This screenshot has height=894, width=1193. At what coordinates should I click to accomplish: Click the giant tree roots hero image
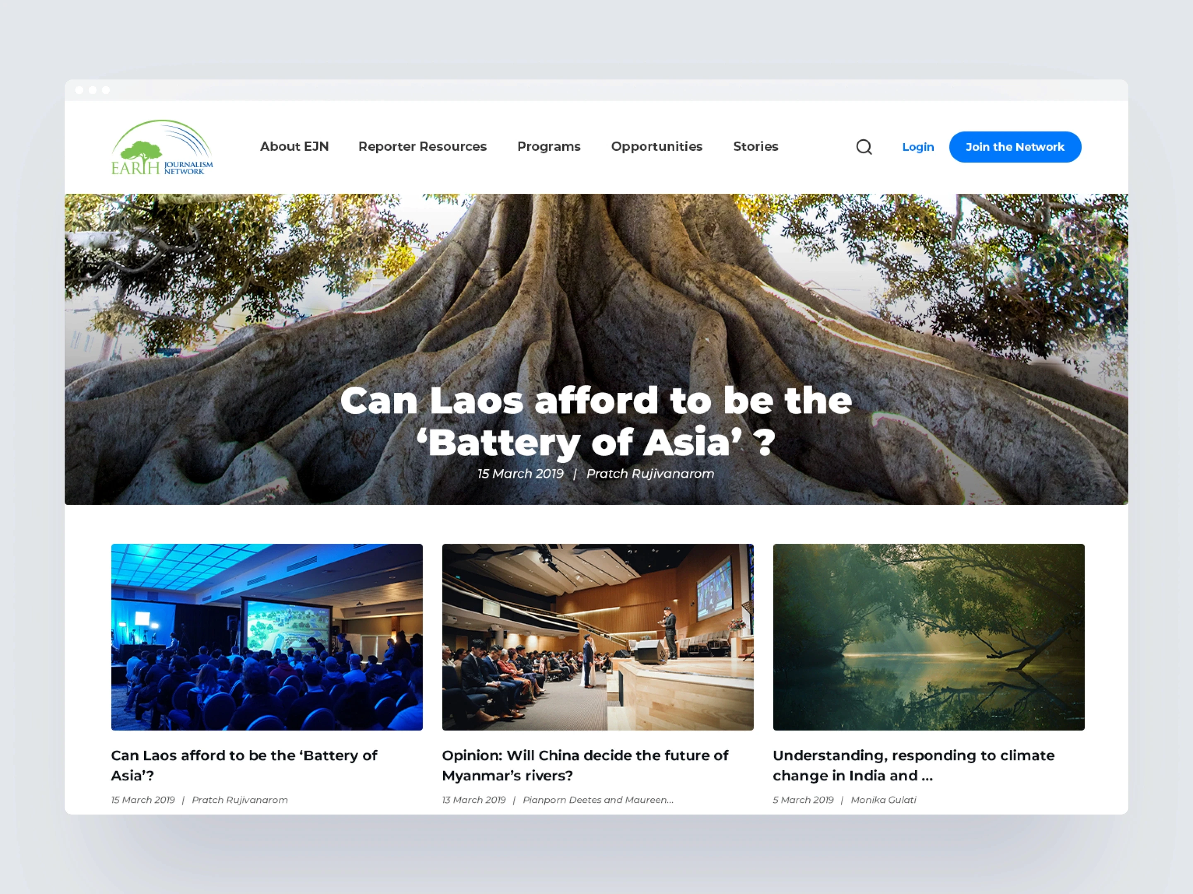596,280
